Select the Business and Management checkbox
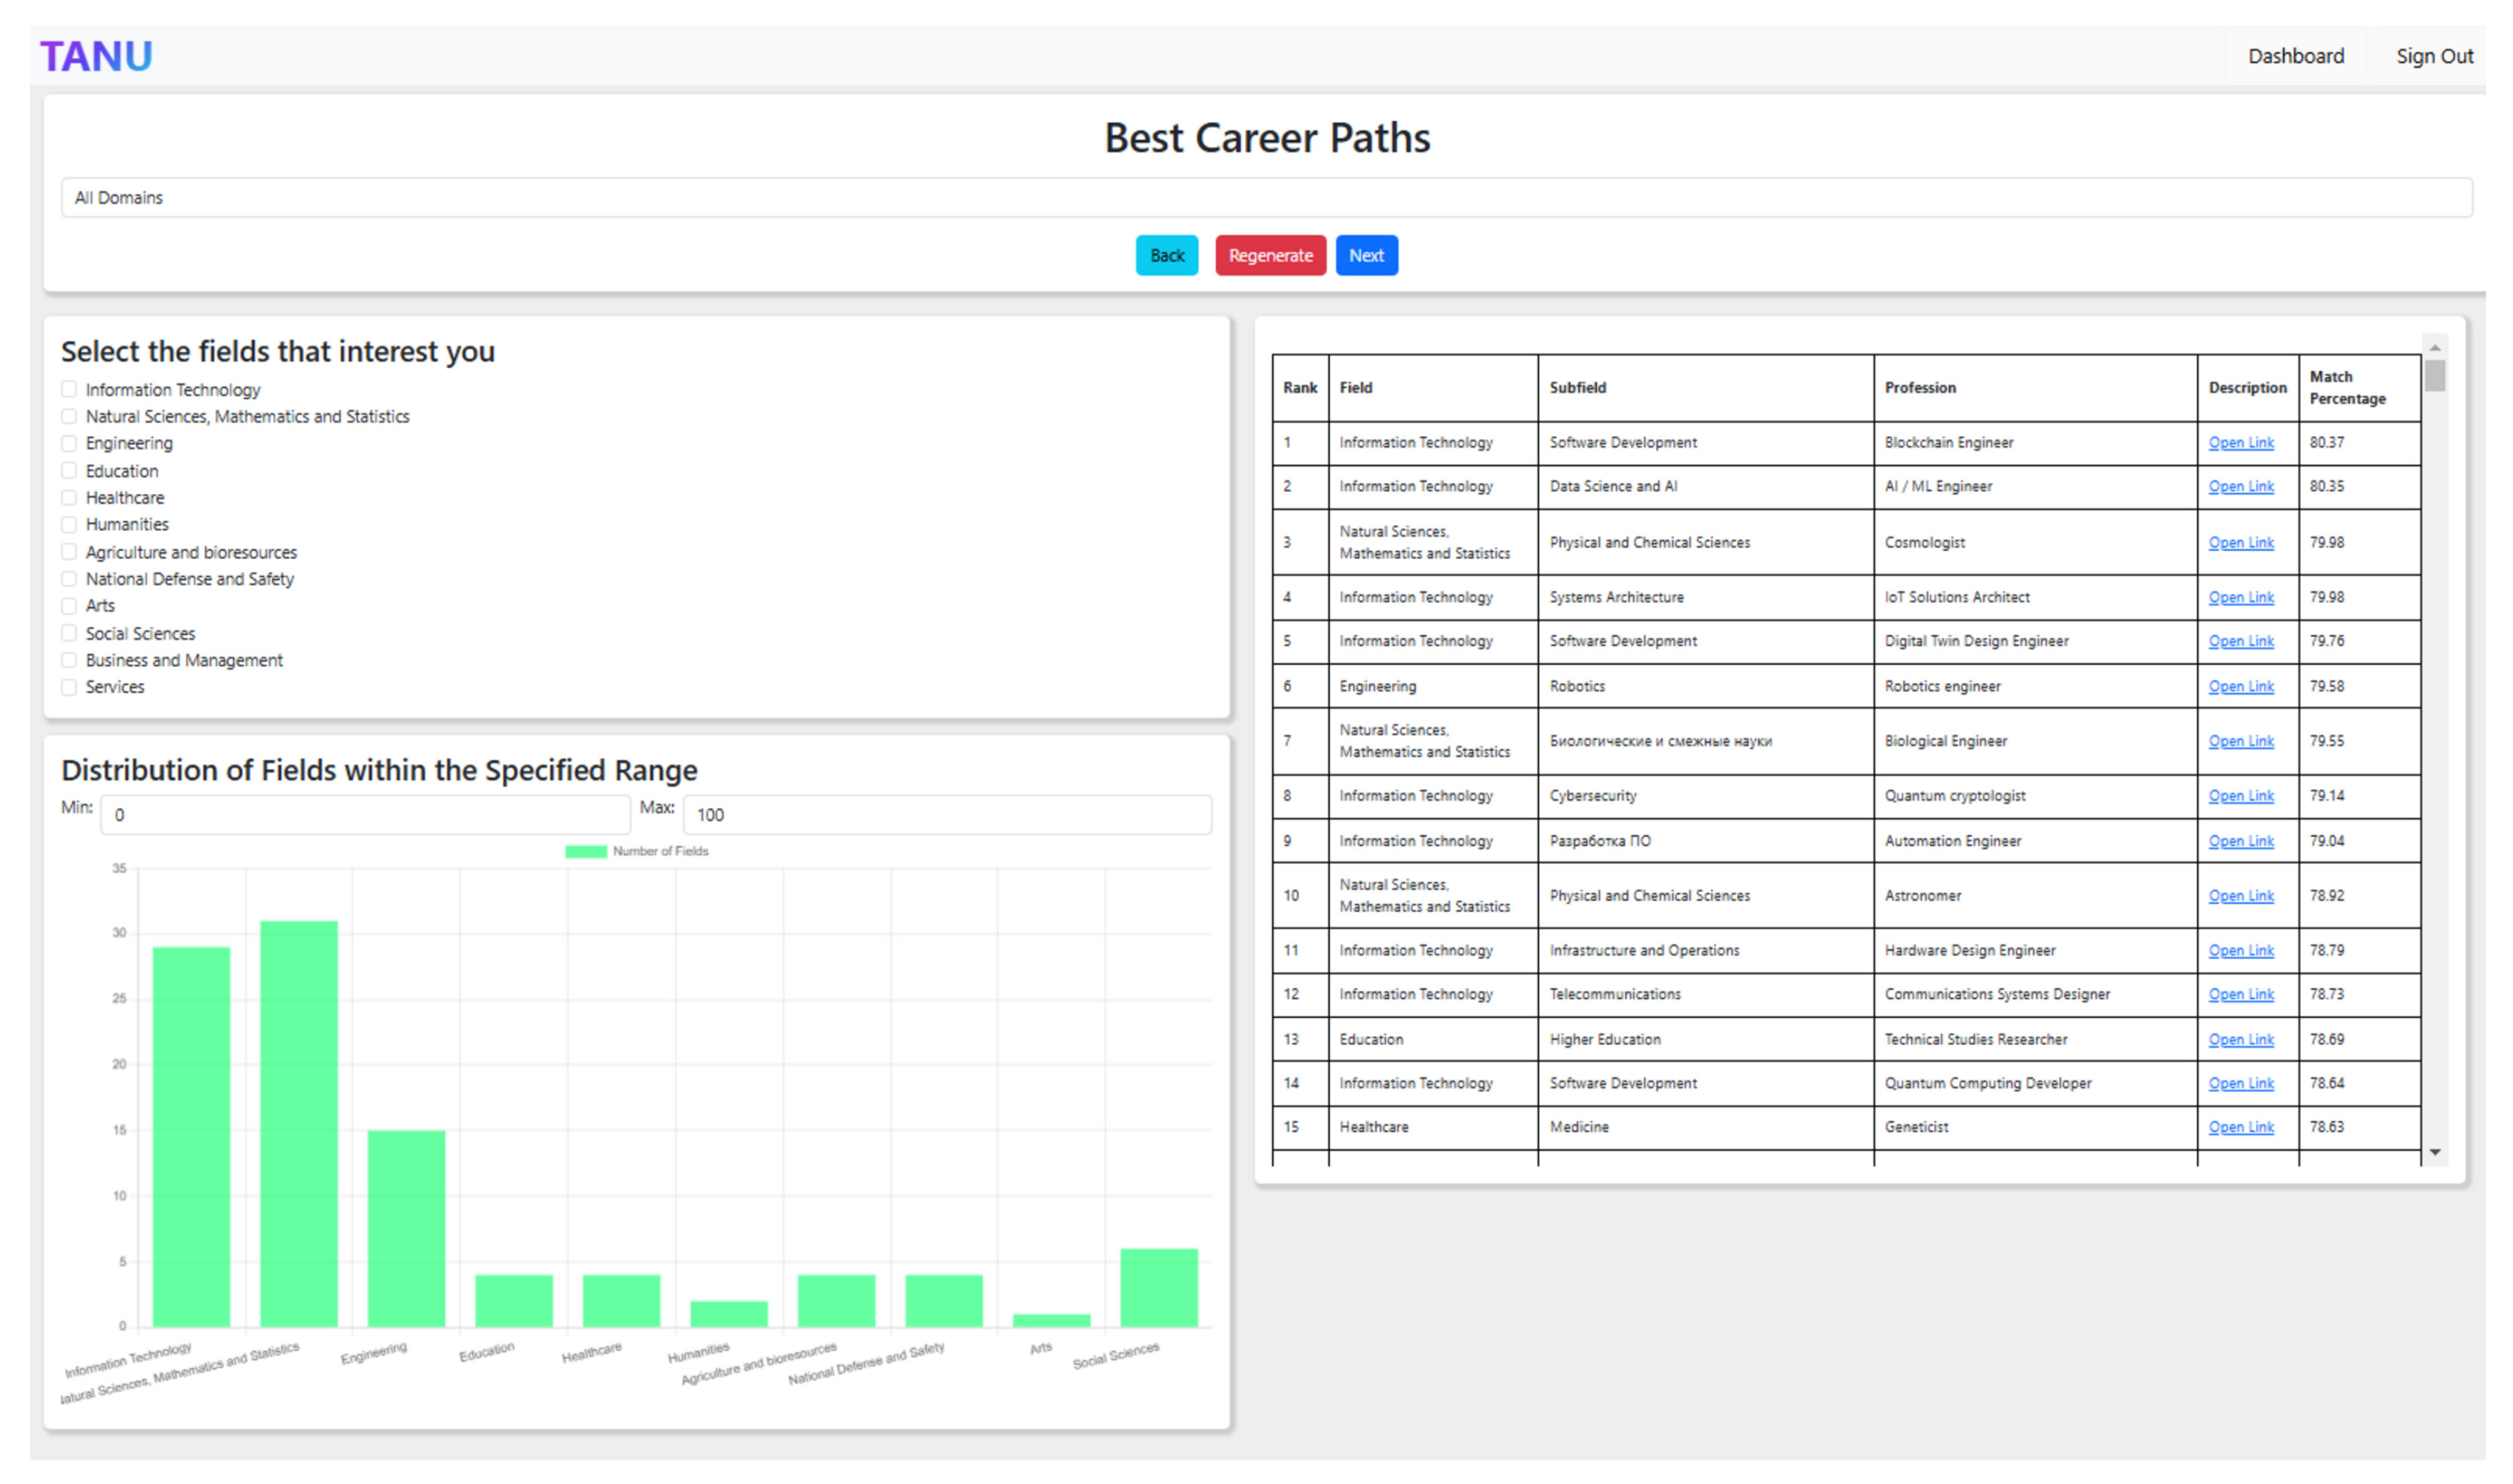The width and height of the screenshot is (2513, 1484). click(69, 660)
